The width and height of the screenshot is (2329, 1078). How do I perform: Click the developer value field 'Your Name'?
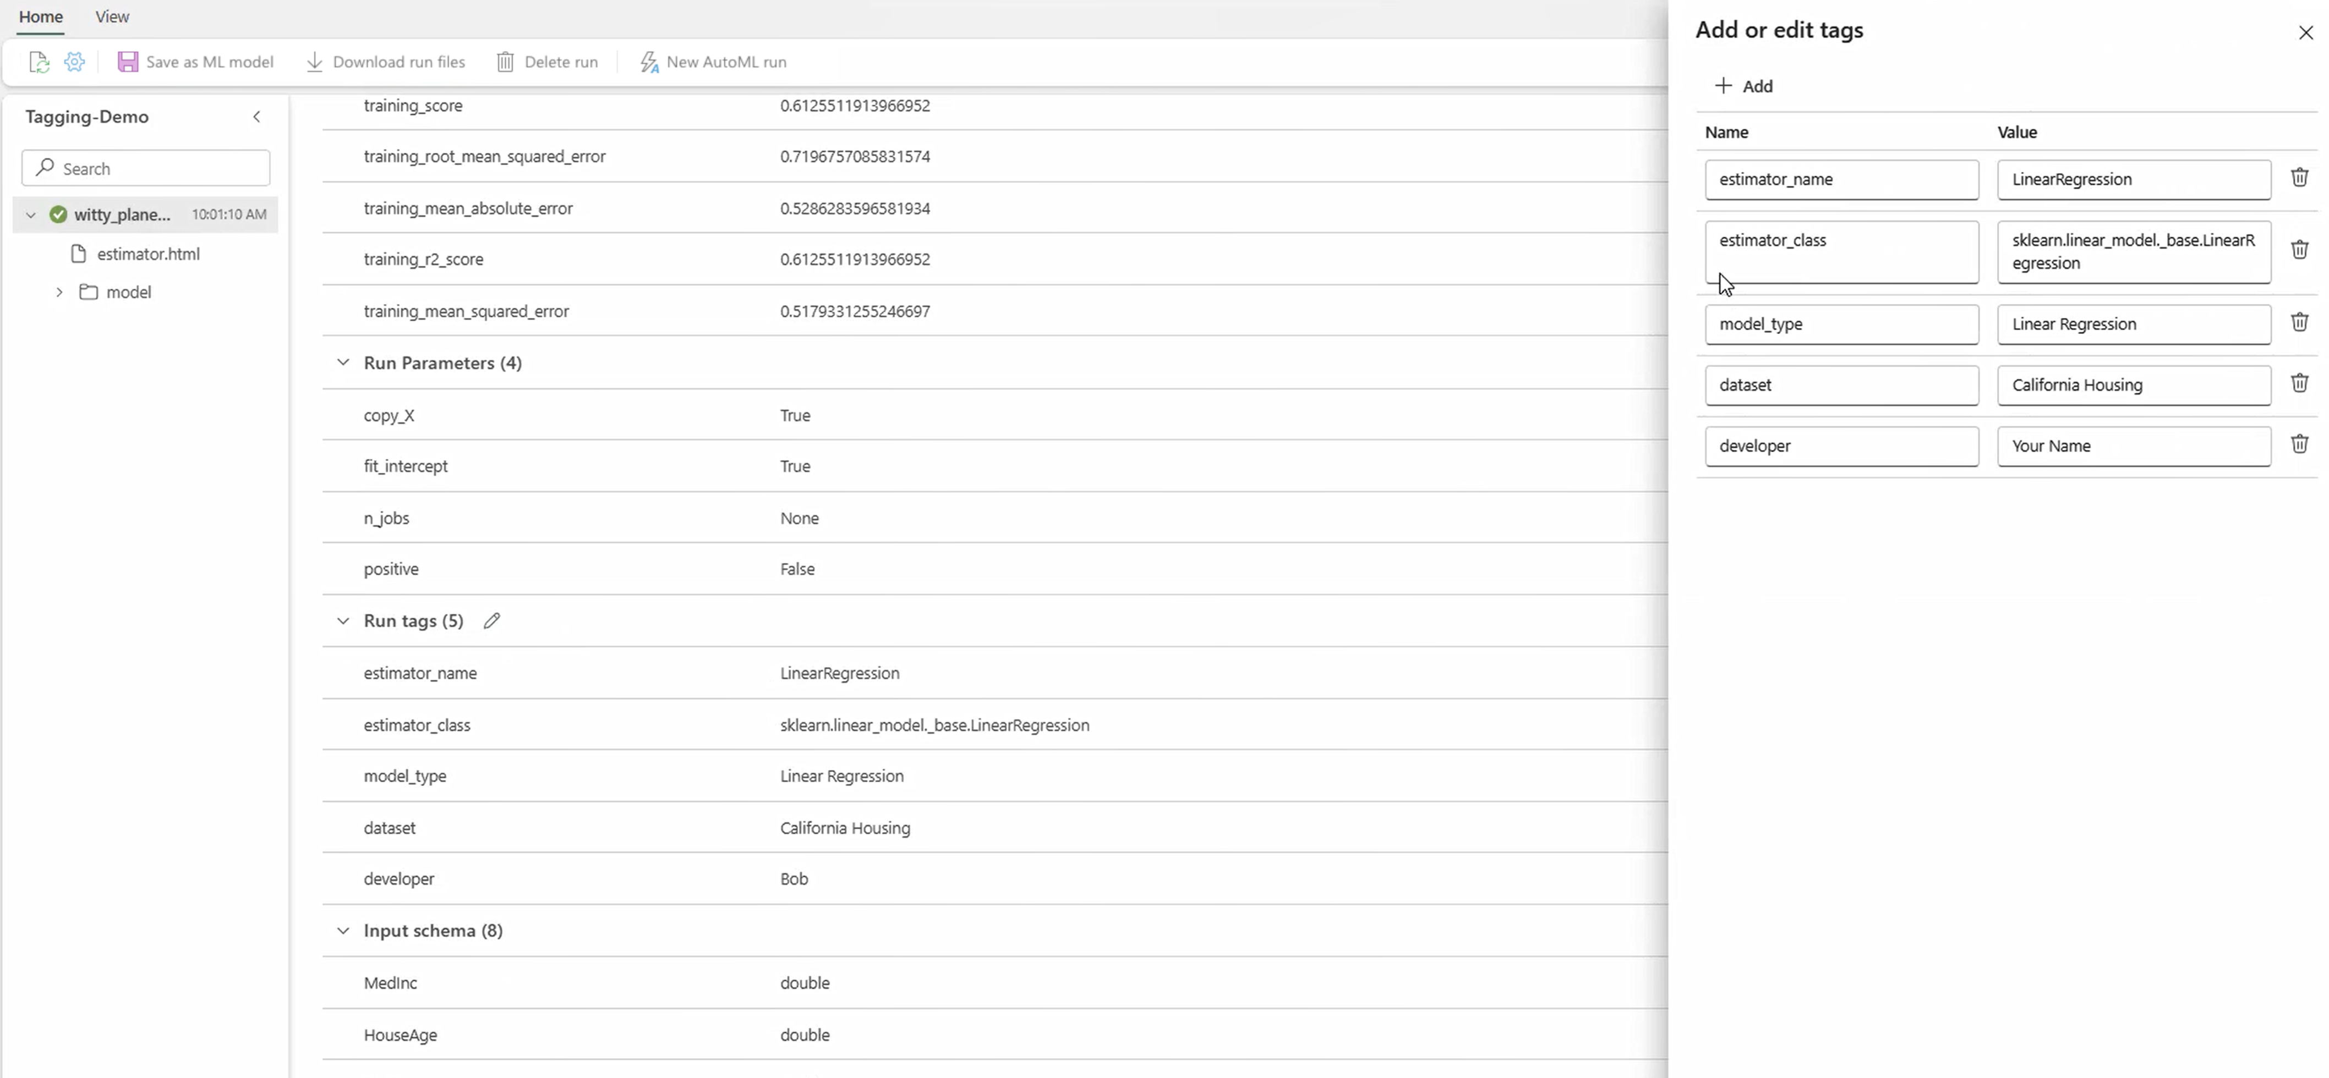click(2133, 447)
